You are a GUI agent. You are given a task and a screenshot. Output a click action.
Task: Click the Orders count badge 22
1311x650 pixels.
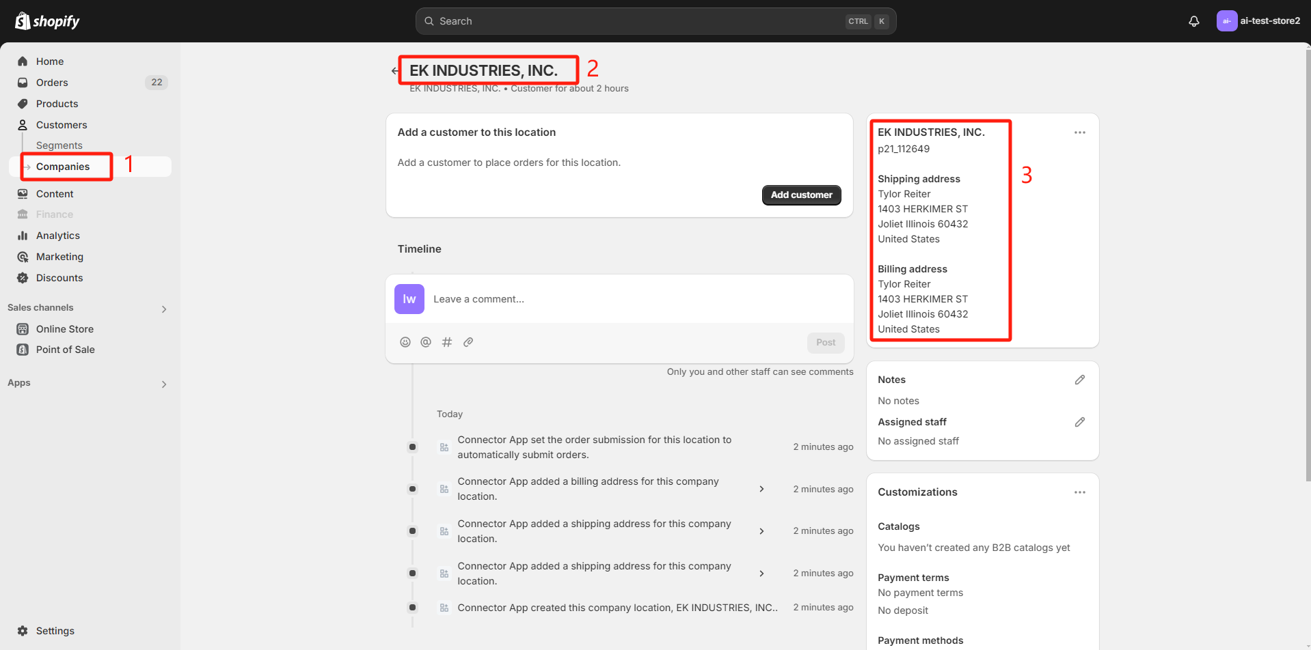pos(157,83)
